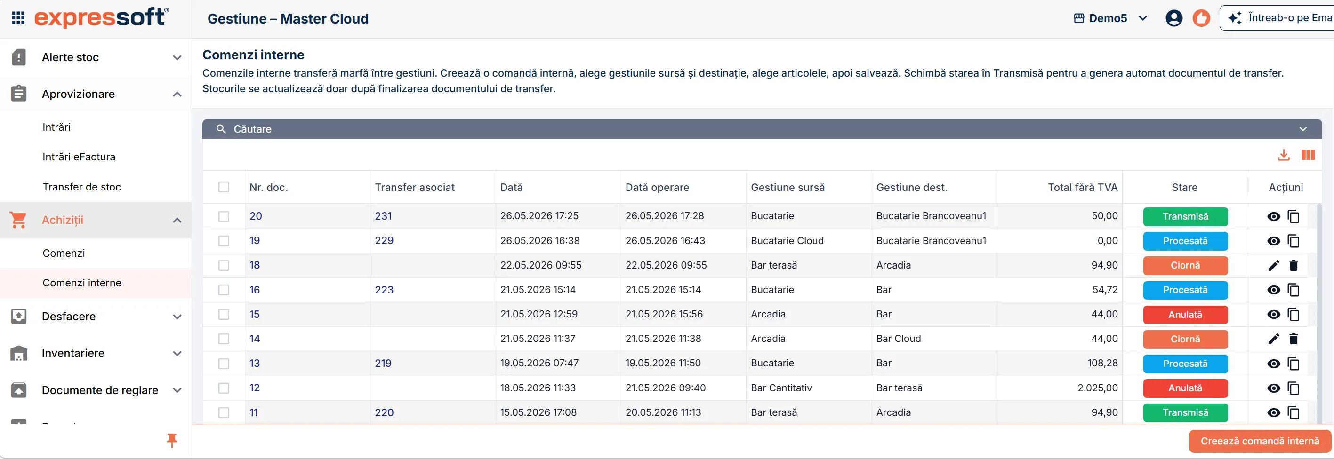
Task: Open Intrări eFactura page
Action: coord(79,157)
